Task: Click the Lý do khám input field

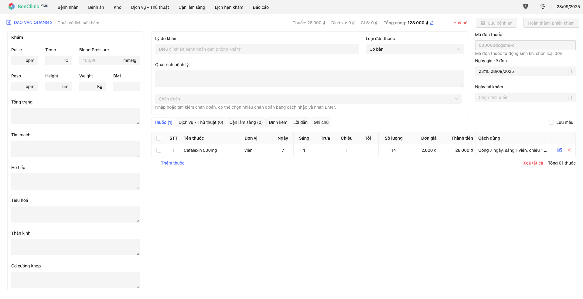Action: (257, 49)
